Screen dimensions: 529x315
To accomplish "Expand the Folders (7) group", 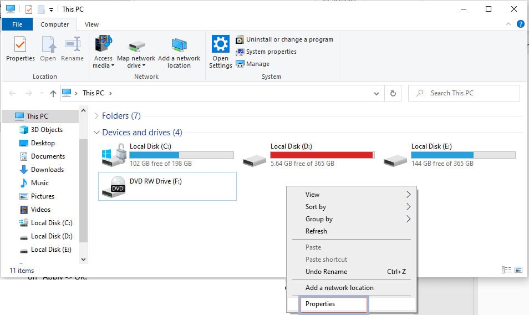I will 97,116.
